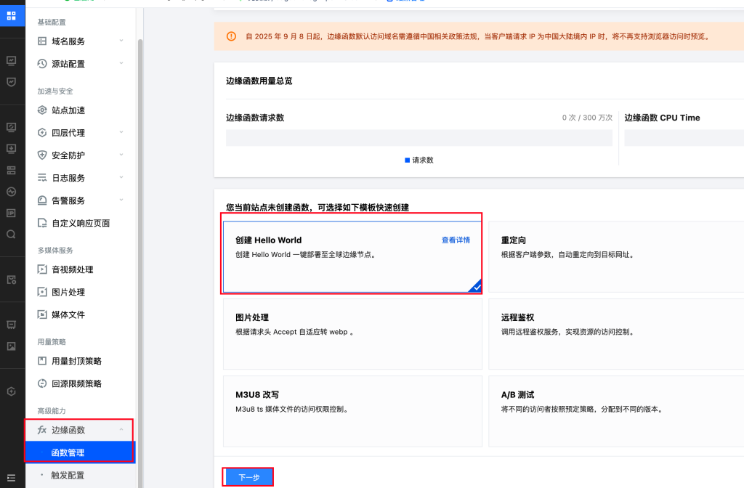Open 触发配置 in the sidebar
744x488 pixels.
[68, 475]
